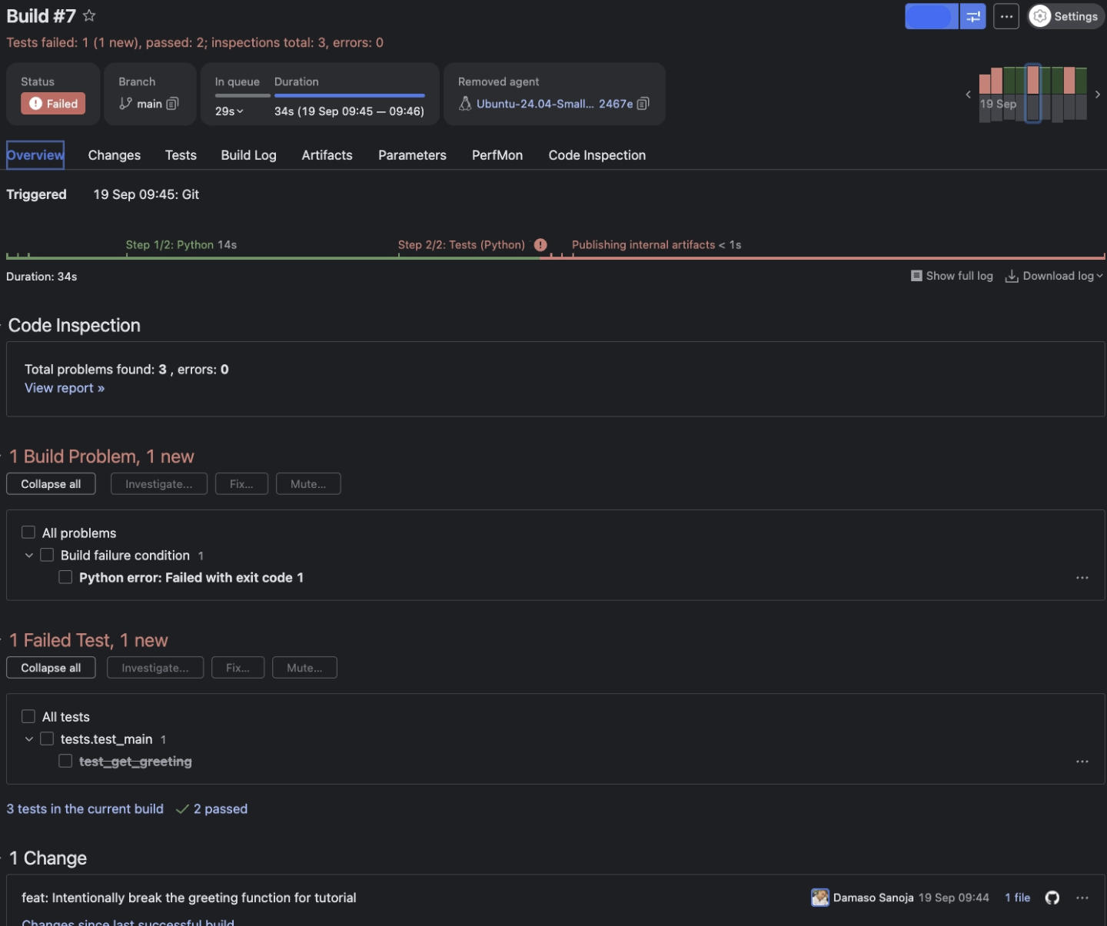Open the GitHub icon for the change
The height and width of the screenshot is (926, 1107).
tap(1052, 898)
